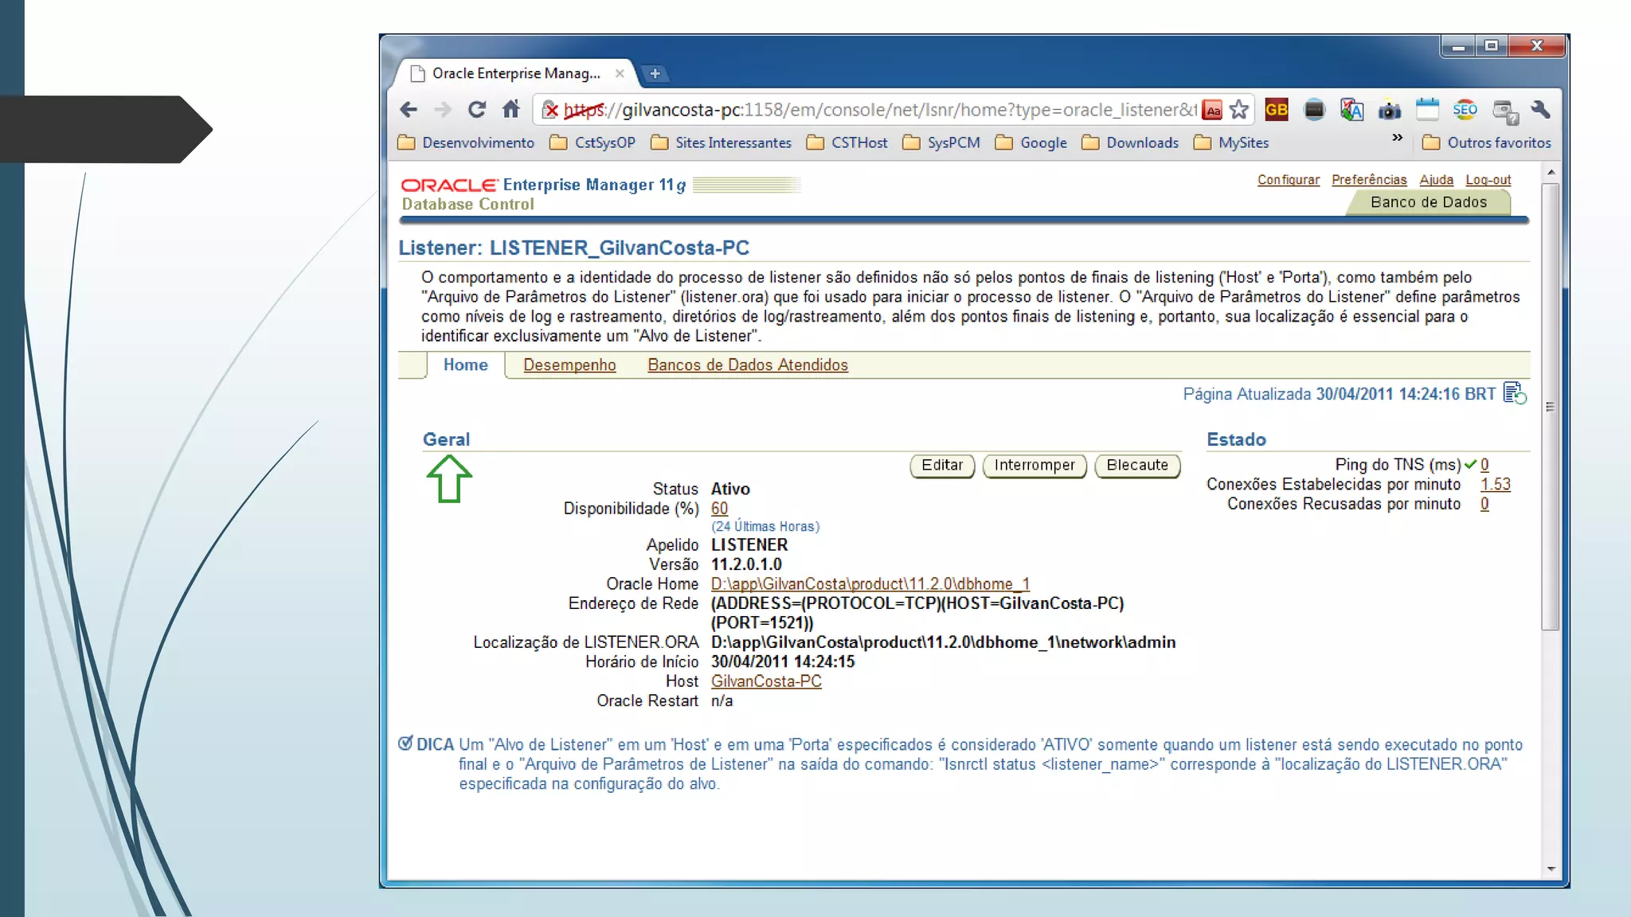1631x917 pixels.
Task: Open the SEO extension icon
Action: coord(1464,110)
